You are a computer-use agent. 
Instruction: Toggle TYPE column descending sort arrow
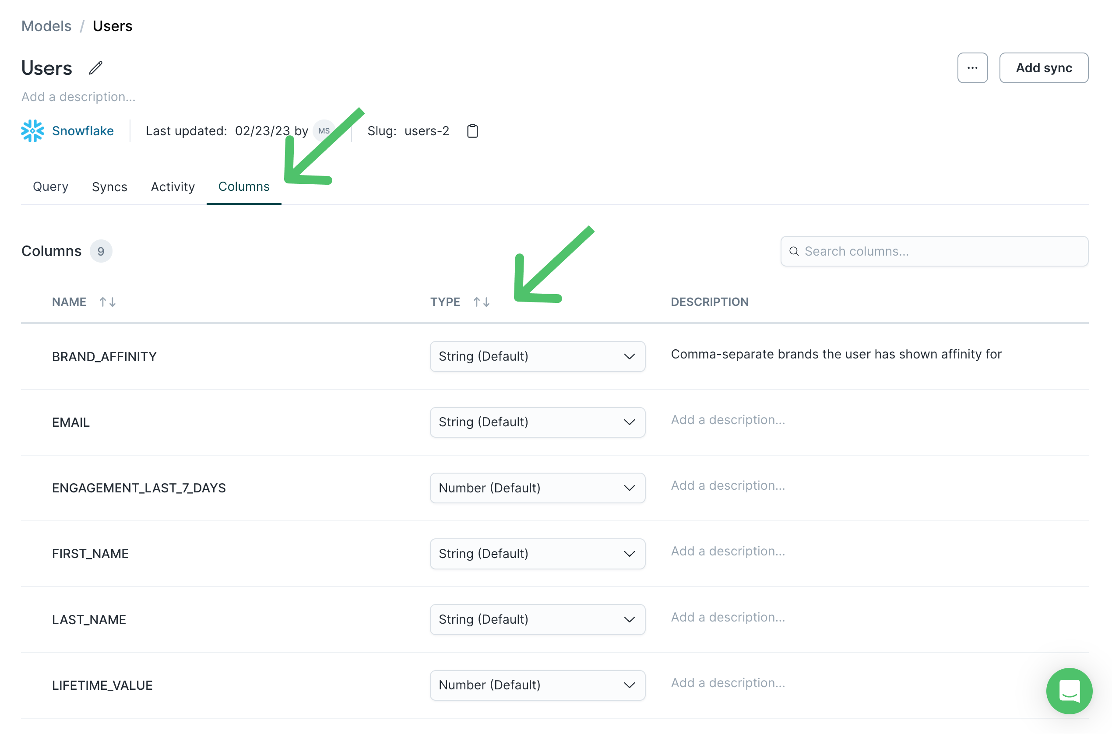[x=486, y=301]
